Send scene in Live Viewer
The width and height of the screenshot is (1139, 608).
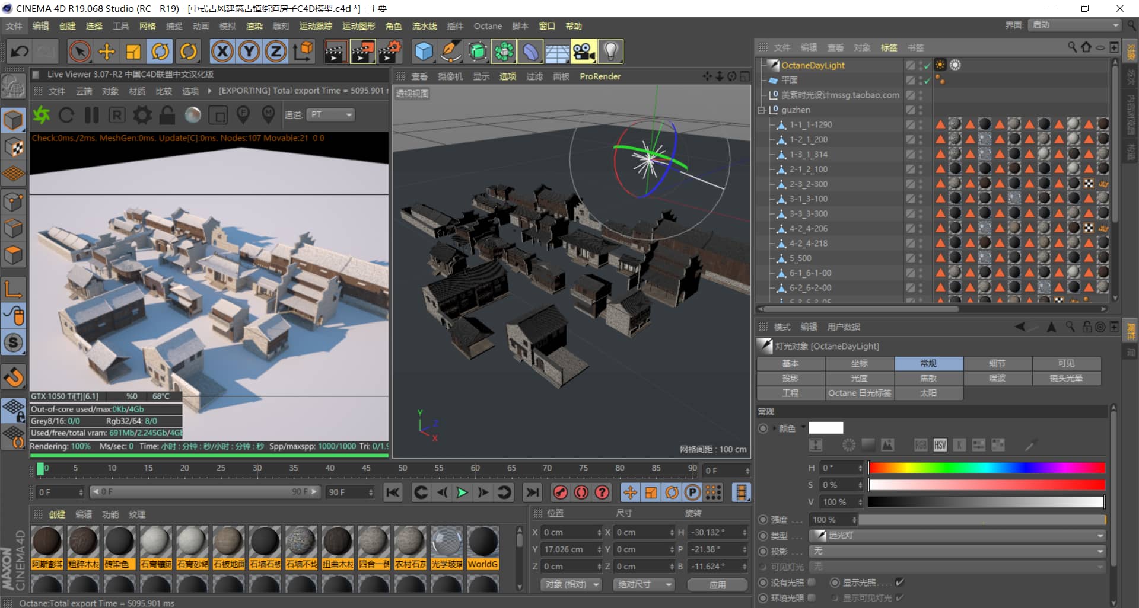tap(42, 114)
